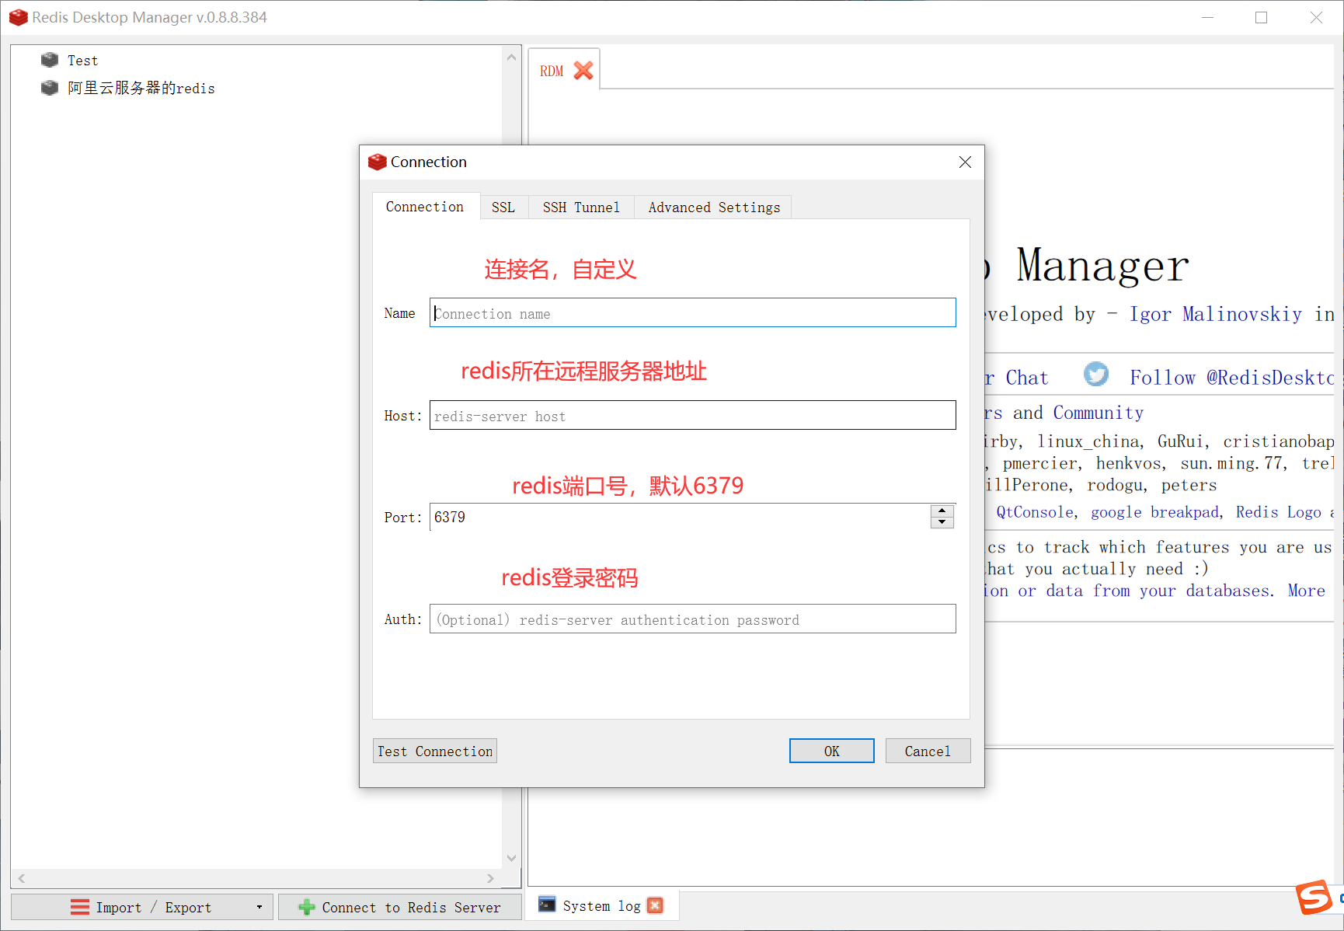Close the Connection dialog
Image resolution: width=1344 pixels, height=931 pixels.
965,162
